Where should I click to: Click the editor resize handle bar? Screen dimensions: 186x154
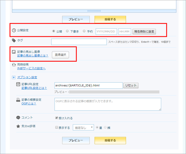[94, 11]
